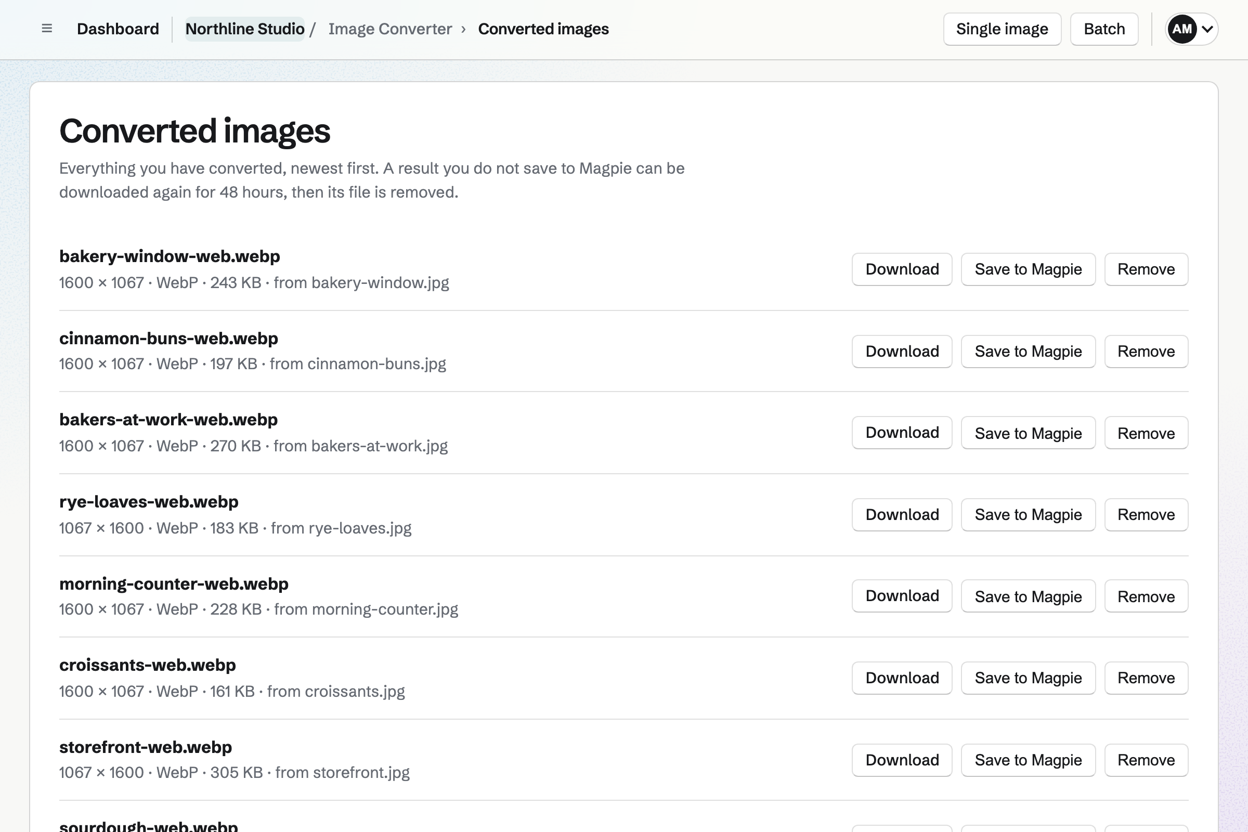The width and height of the screenshot is (1248, 832).
Task: Select the rye-loaves-web.webp file name
Action: click(x=149, y=502)
